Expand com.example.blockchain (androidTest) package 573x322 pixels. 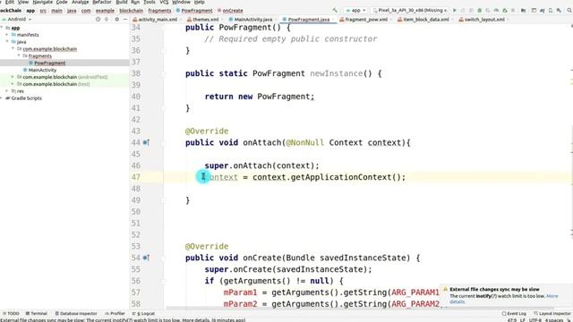[13, 77]
